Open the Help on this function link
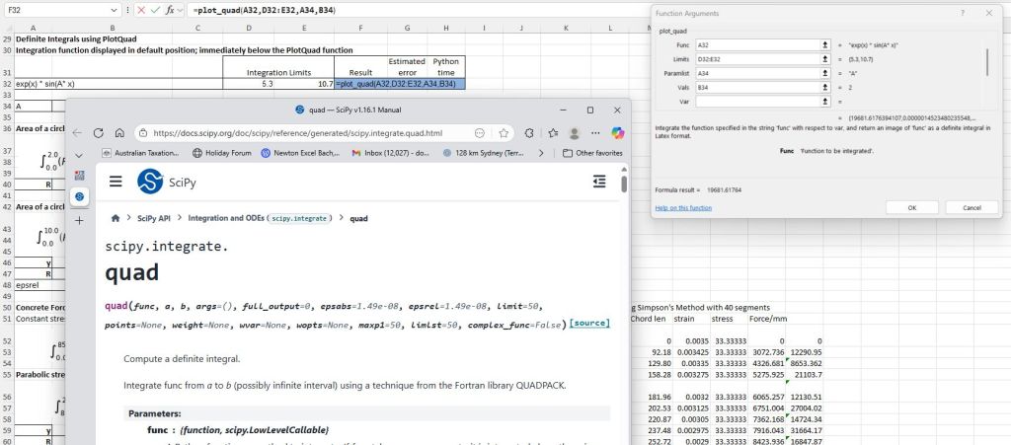Image resolution: width=1011 pixels, height=445 pixels. [682, 207]
